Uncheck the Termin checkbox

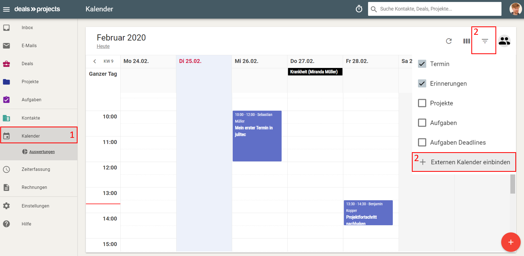(x=422, y=64)
